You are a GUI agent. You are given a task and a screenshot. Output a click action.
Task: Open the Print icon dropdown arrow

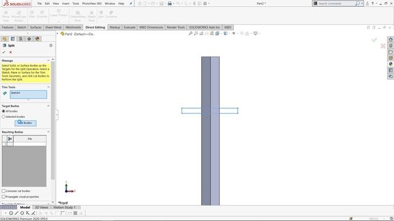[174, 4]
